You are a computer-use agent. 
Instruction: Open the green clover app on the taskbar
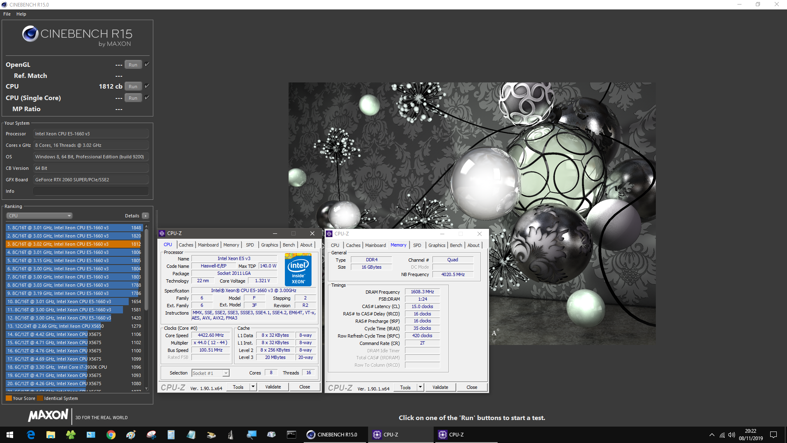coord(71,435)
